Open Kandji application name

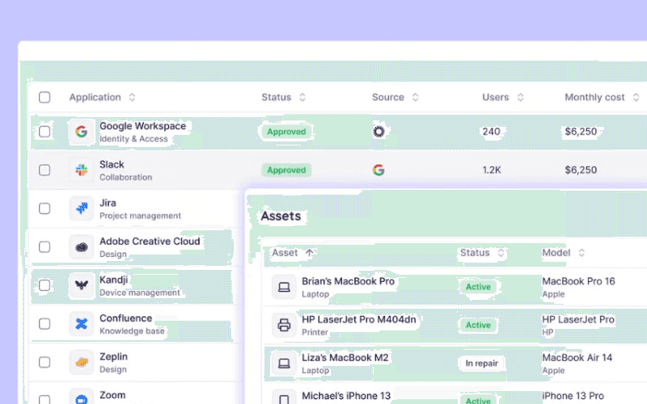click(x=114, y=280)
